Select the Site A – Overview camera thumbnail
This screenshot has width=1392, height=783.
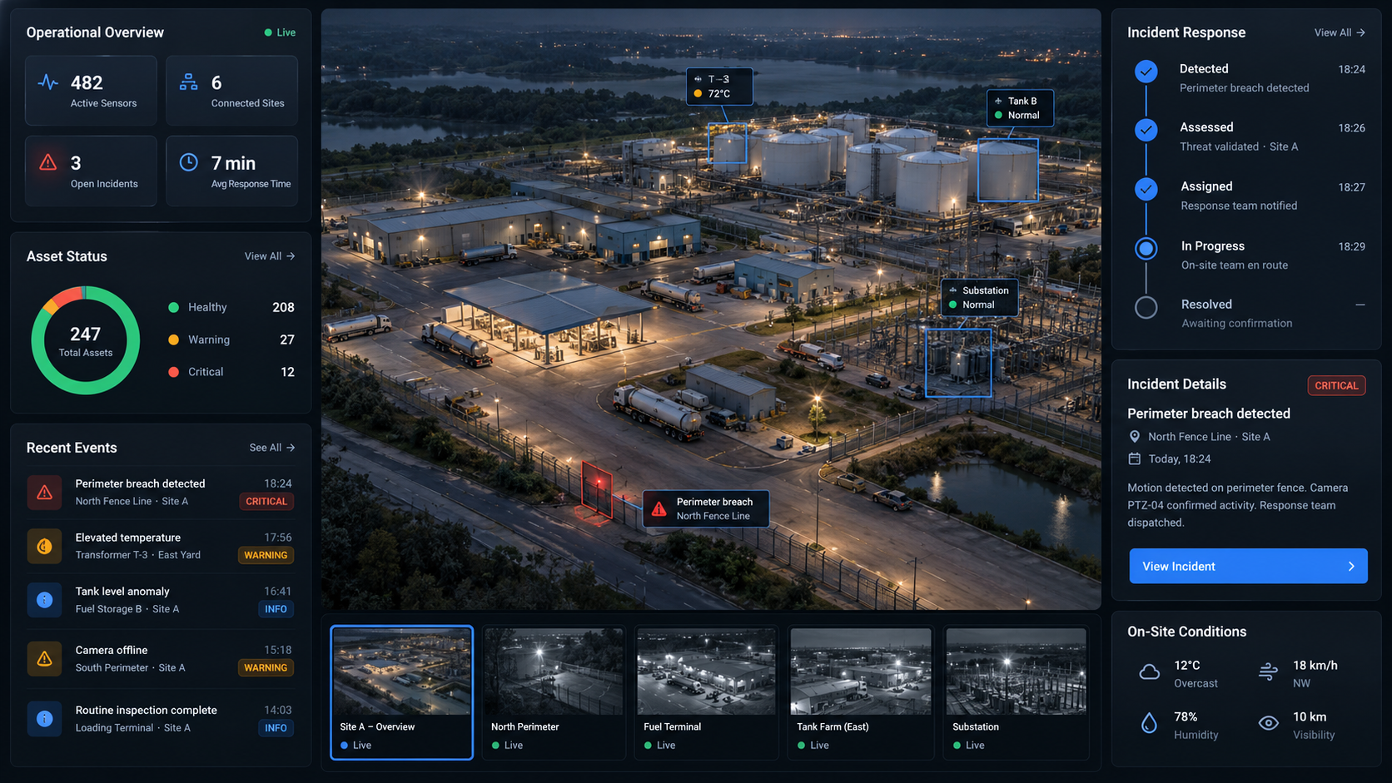click(x=402, y=692)
